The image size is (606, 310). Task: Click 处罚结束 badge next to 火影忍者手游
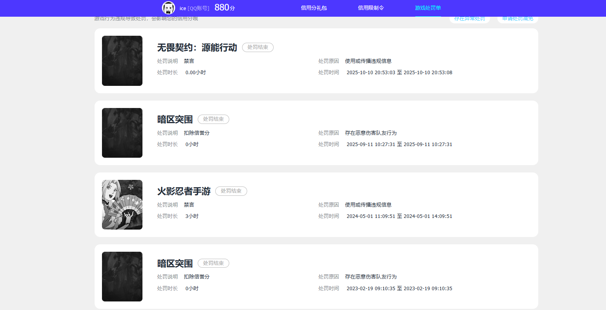[231, 191]
